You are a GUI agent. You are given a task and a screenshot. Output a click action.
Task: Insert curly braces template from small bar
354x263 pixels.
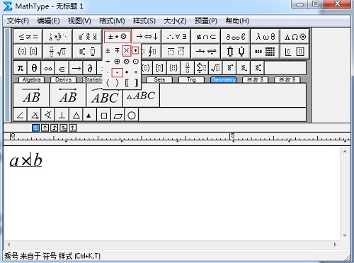173,68
